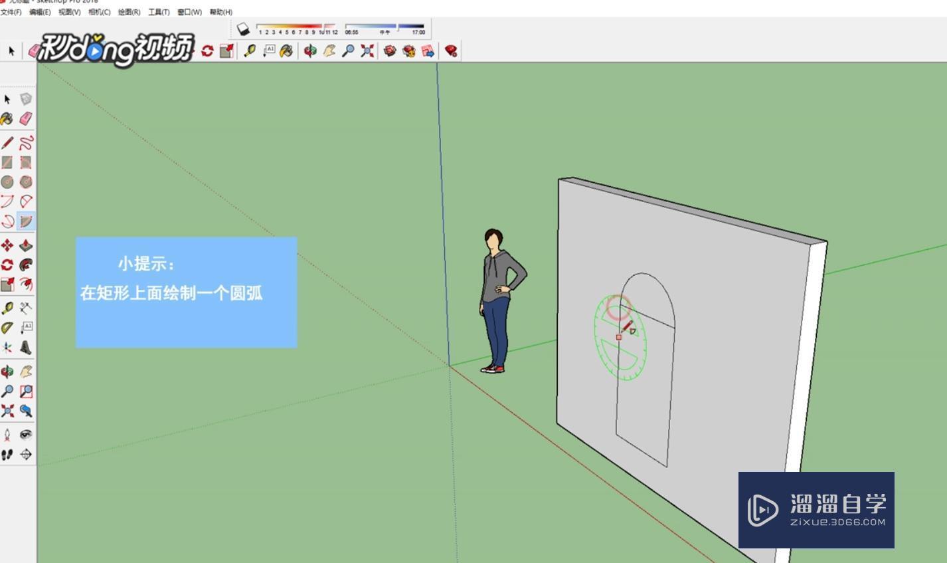Select the Eraser tool
This screenshot has height=563, width=947.
[25, 118]
